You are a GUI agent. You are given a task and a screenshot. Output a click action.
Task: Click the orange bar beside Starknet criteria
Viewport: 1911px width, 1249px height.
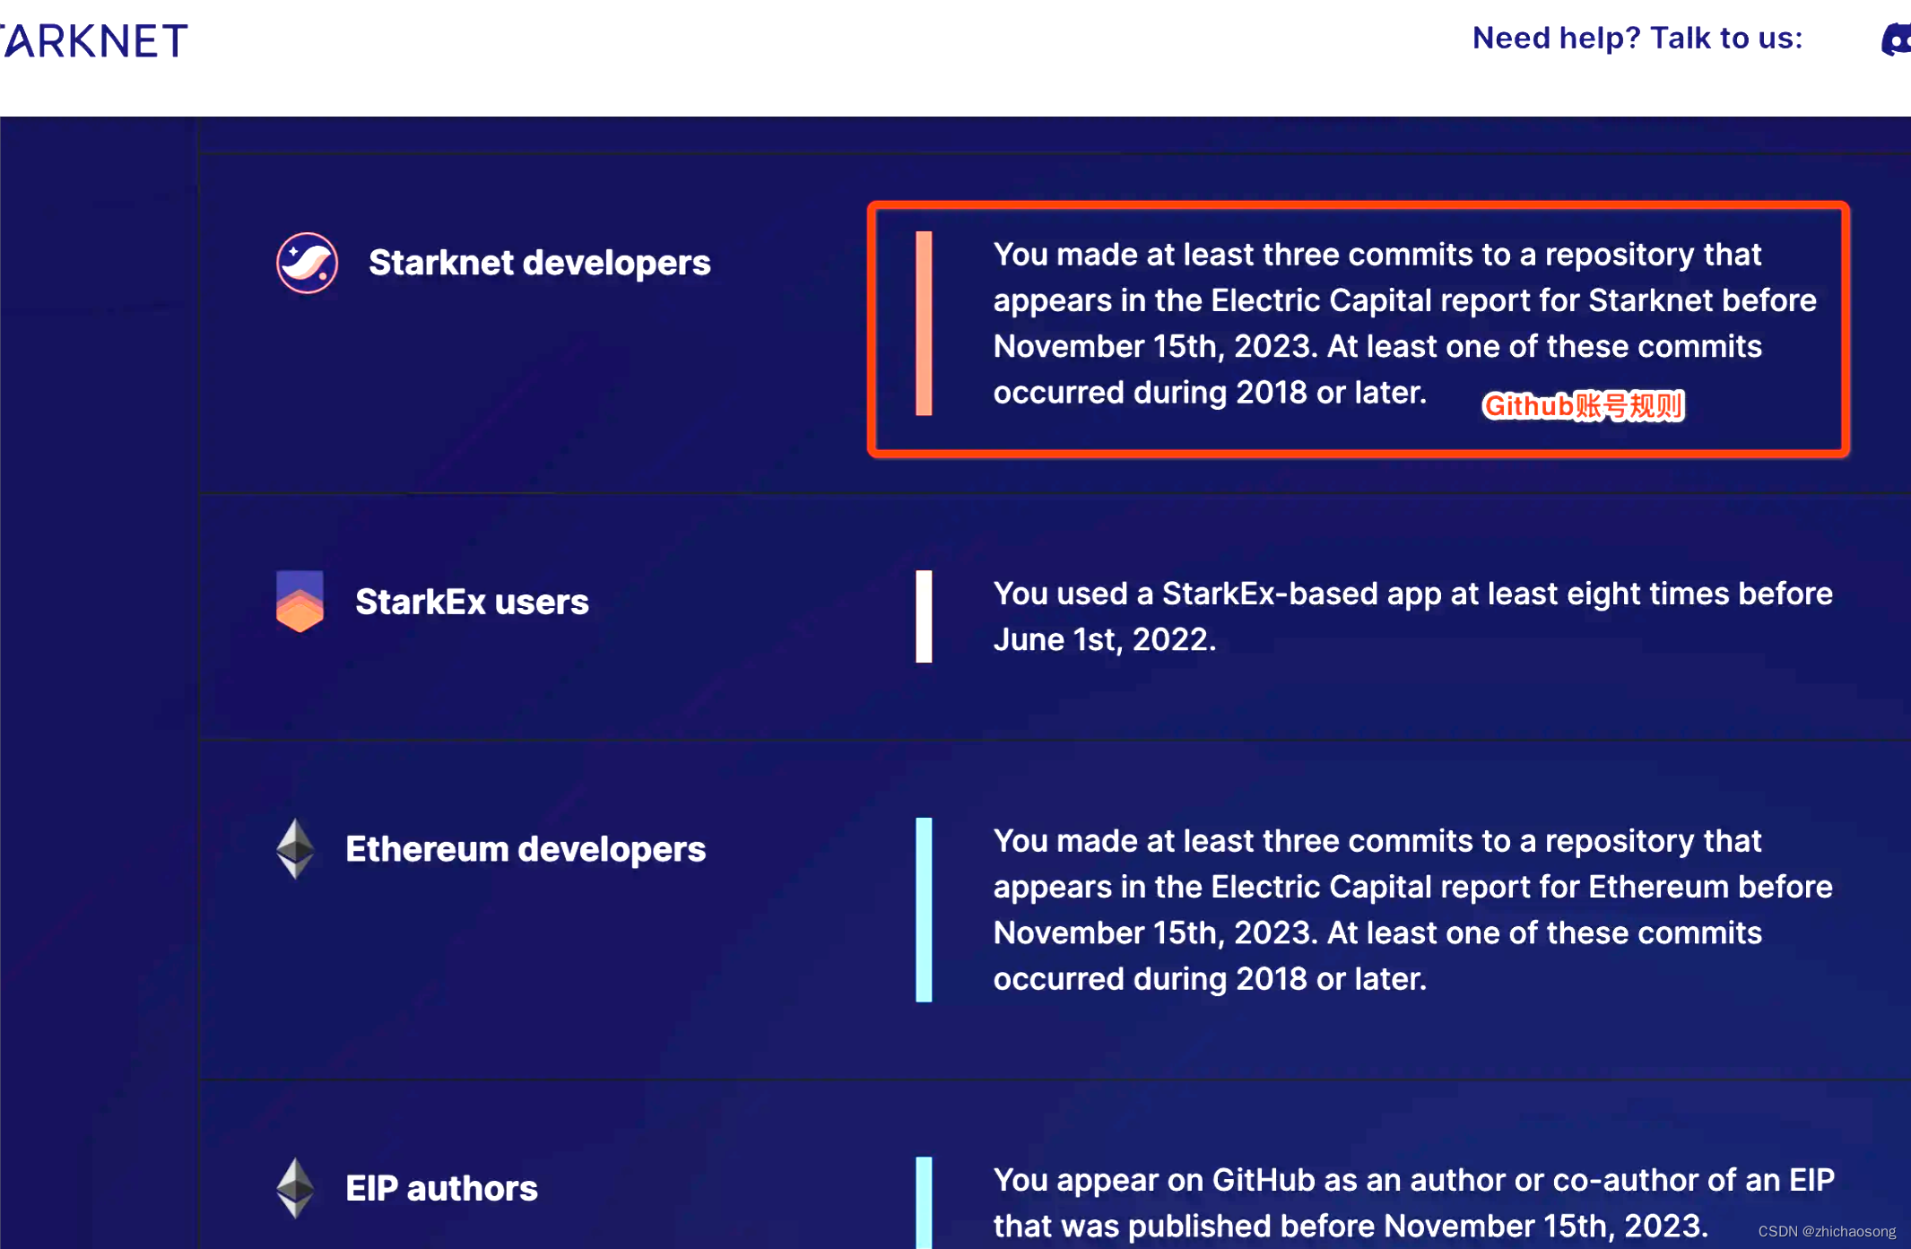pos(924,323)
